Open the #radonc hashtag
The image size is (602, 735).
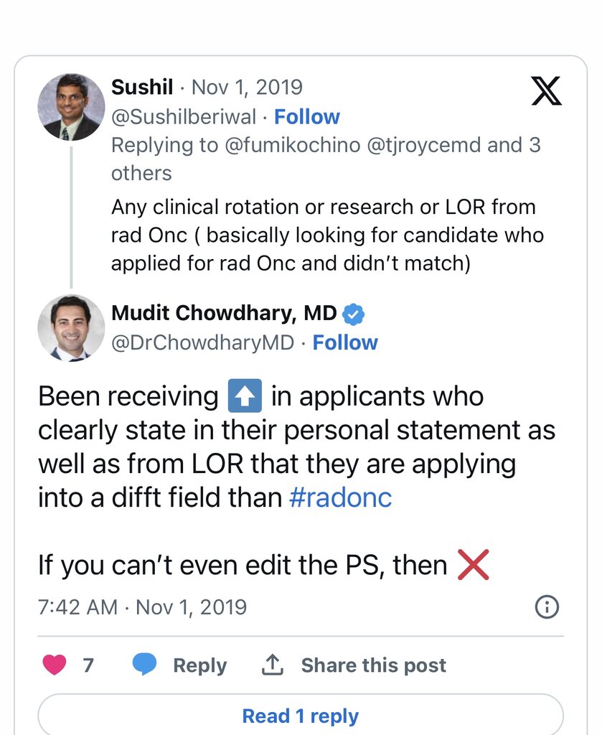[x=340, y=497]
